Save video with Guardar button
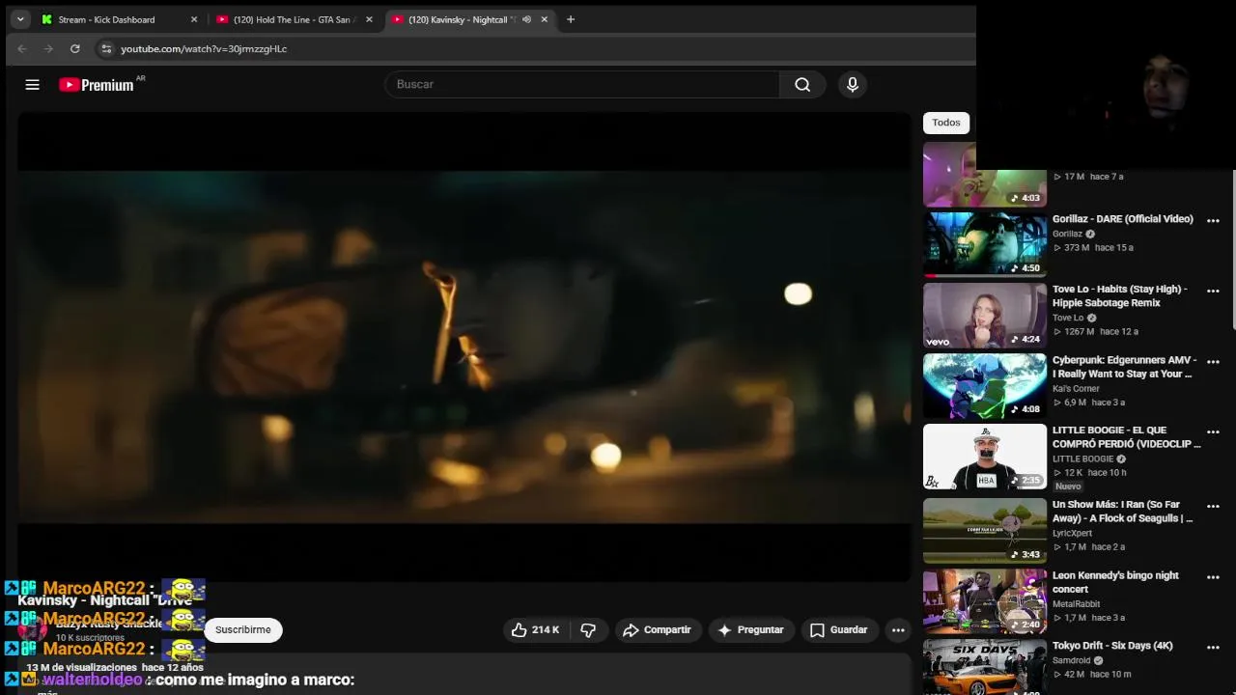 pyautogui.click(x=839, y=630)
